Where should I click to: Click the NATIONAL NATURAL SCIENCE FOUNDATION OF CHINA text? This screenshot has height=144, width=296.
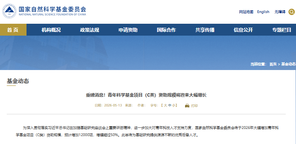point(52,14)
